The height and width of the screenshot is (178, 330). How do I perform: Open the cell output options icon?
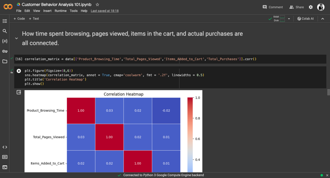point(19,92)
